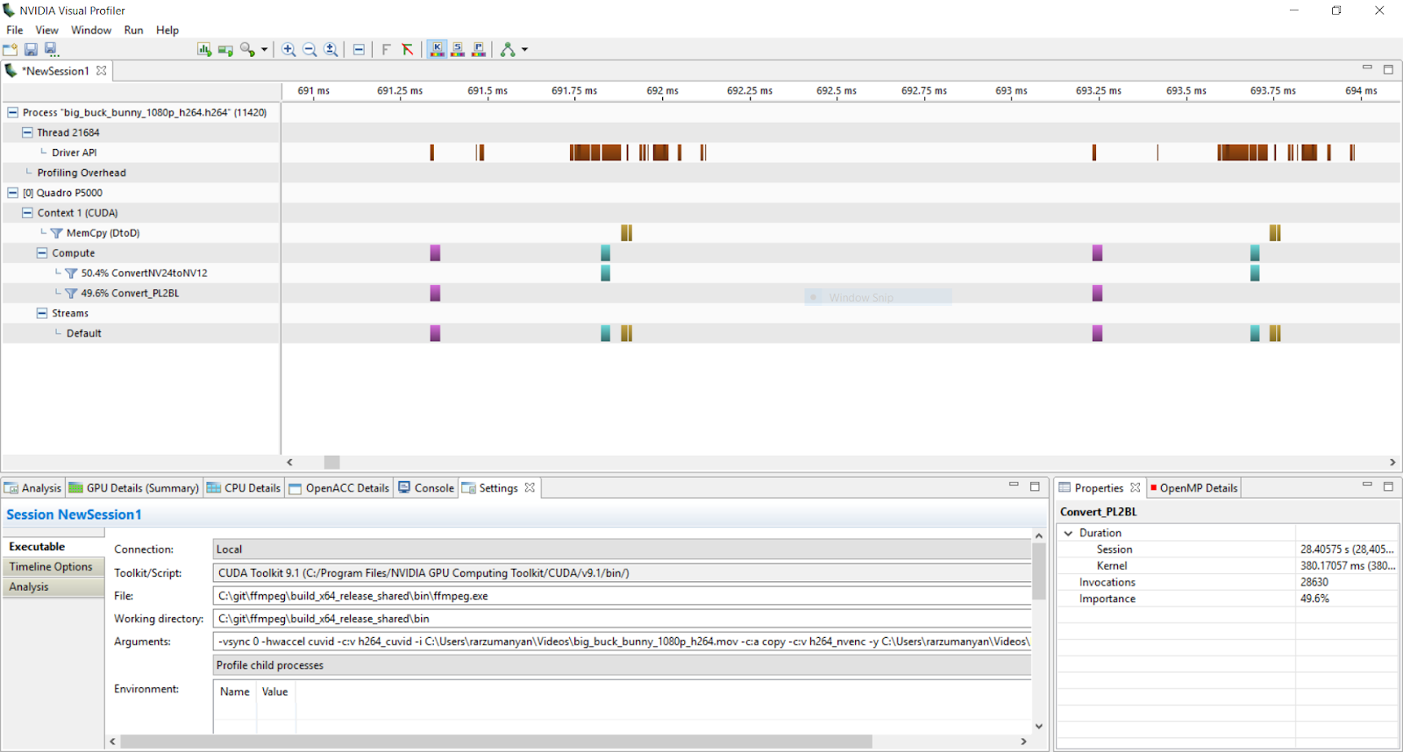Switch to the CPU Details tab

244,488
